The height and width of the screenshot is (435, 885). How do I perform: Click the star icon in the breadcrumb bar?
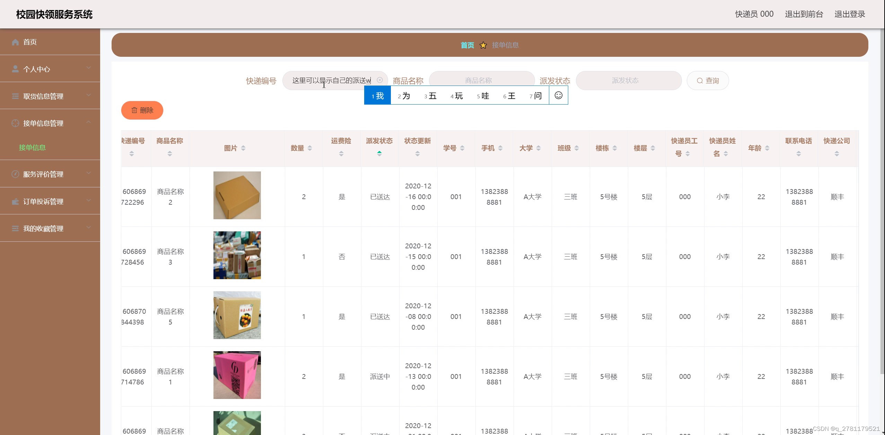pyautogui.click(x=483, y=45)
